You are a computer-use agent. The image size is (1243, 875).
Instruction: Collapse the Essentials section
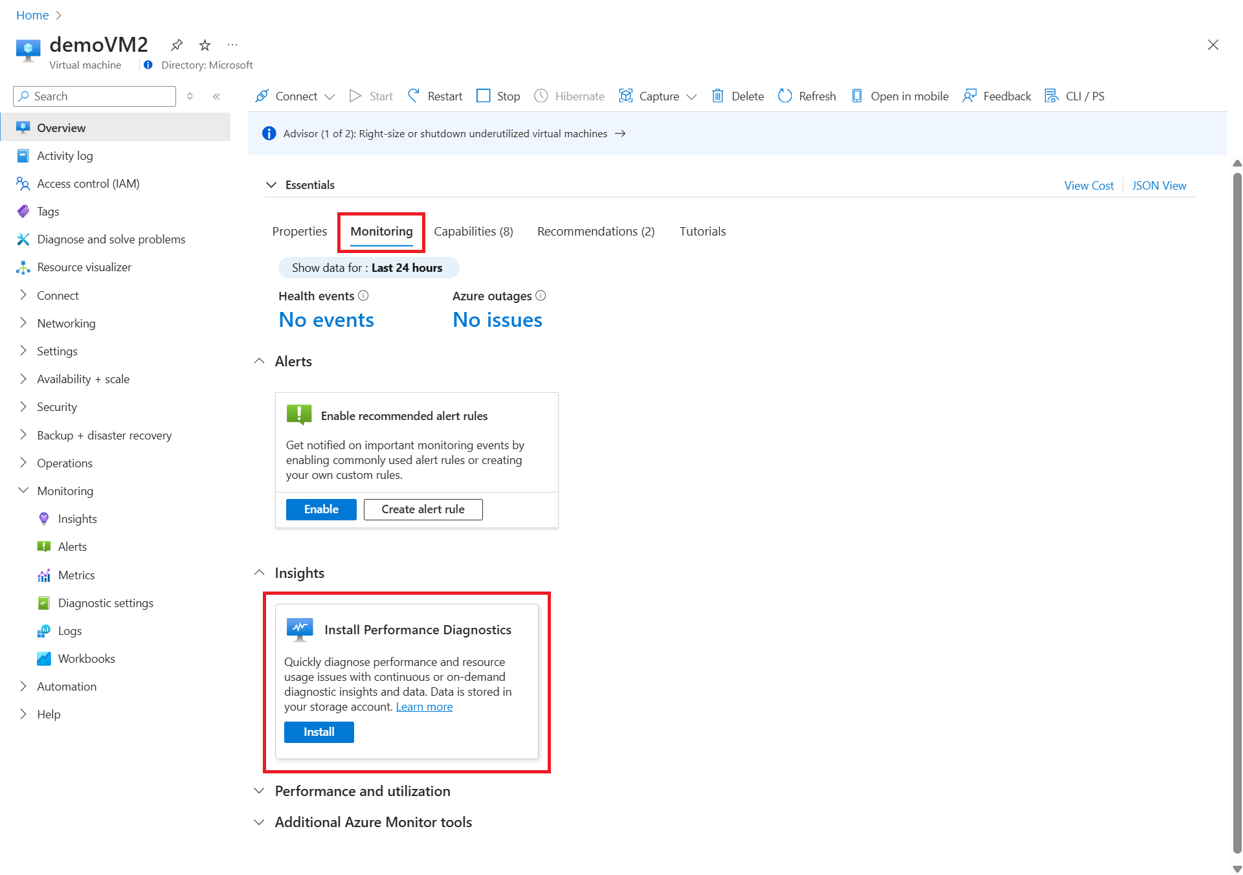271,185
